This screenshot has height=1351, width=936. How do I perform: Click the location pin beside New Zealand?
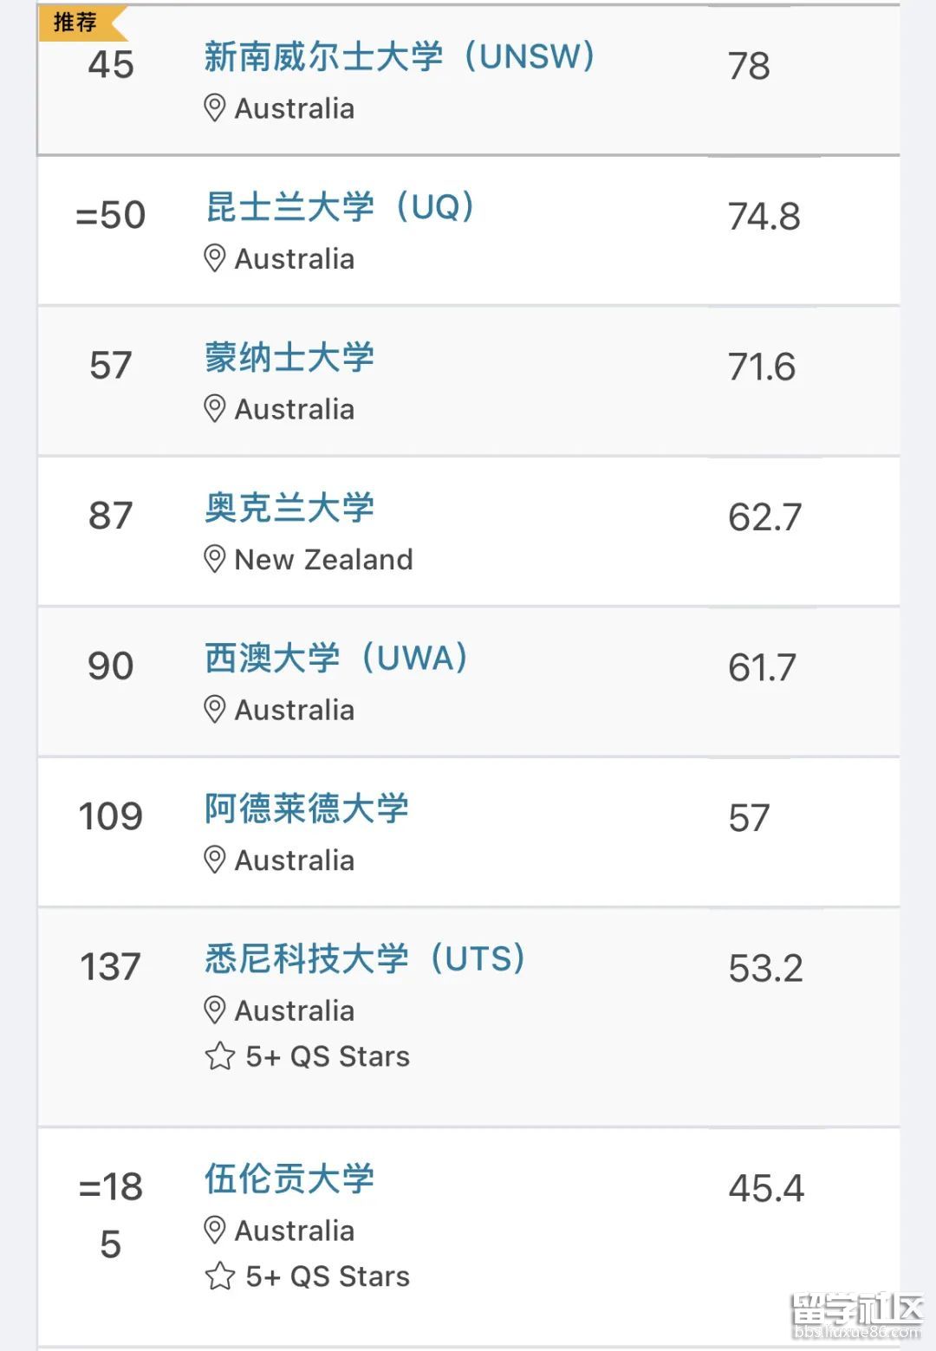coord(214,559)
